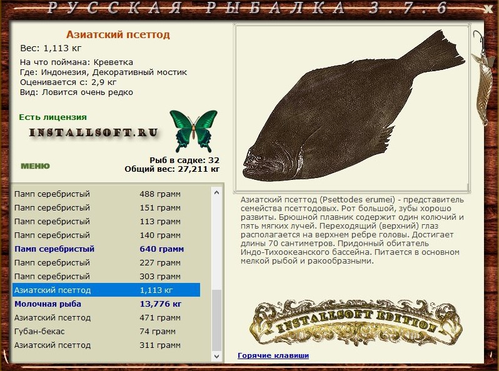
Task: Select Памп серебристый 488 грамм row
Action: (x=106, y=194)
